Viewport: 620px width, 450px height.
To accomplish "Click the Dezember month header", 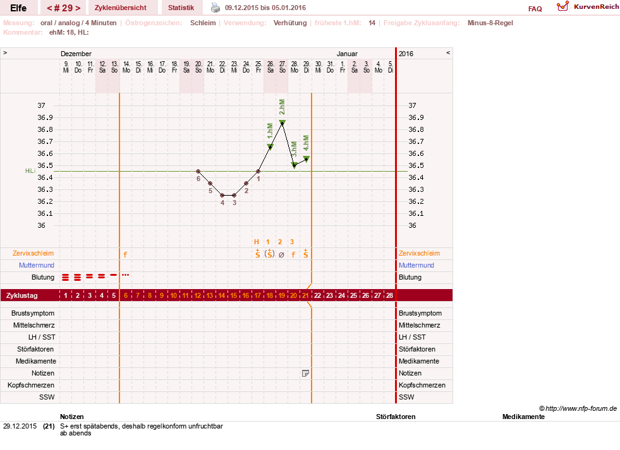I will click(76, 54).
